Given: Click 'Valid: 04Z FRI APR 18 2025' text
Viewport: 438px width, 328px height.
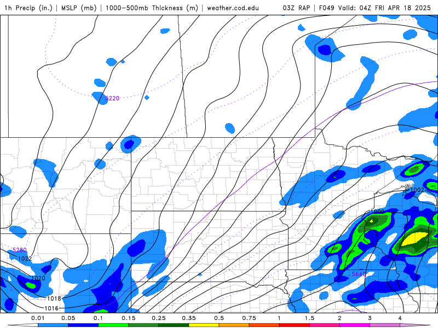Looking at the screenshot, I should pyautogui.click(x=384, y=8).
